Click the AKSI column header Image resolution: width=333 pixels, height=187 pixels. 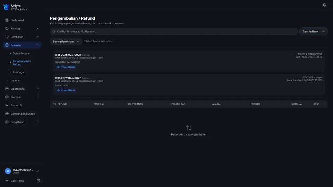pos(316,104)
